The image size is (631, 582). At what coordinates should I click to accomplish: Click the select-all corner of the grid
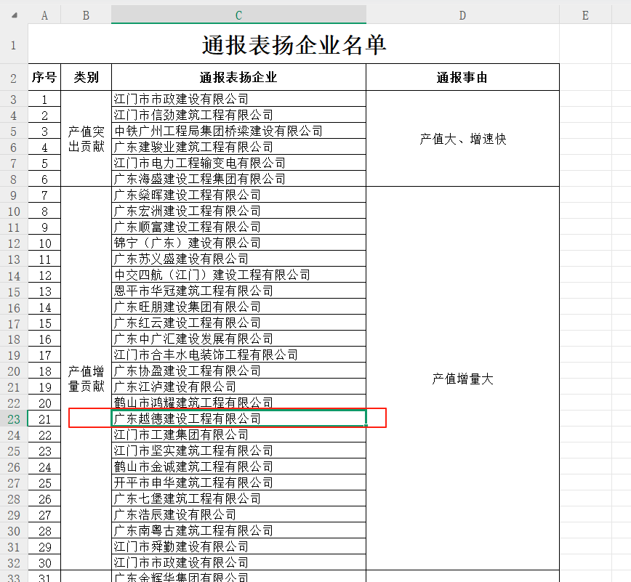pos(13,15)
